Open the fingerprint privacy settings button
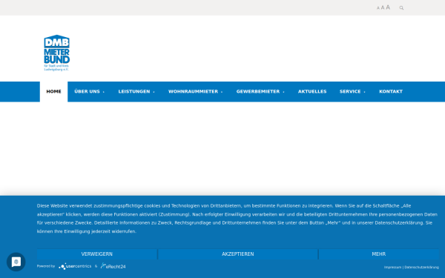The image size is (445, 278). click(x=16, y=262)
